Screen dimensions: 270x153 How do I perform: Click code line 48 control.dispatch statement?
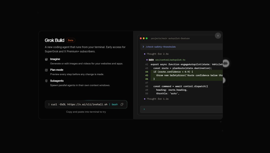tap(181, 86)
